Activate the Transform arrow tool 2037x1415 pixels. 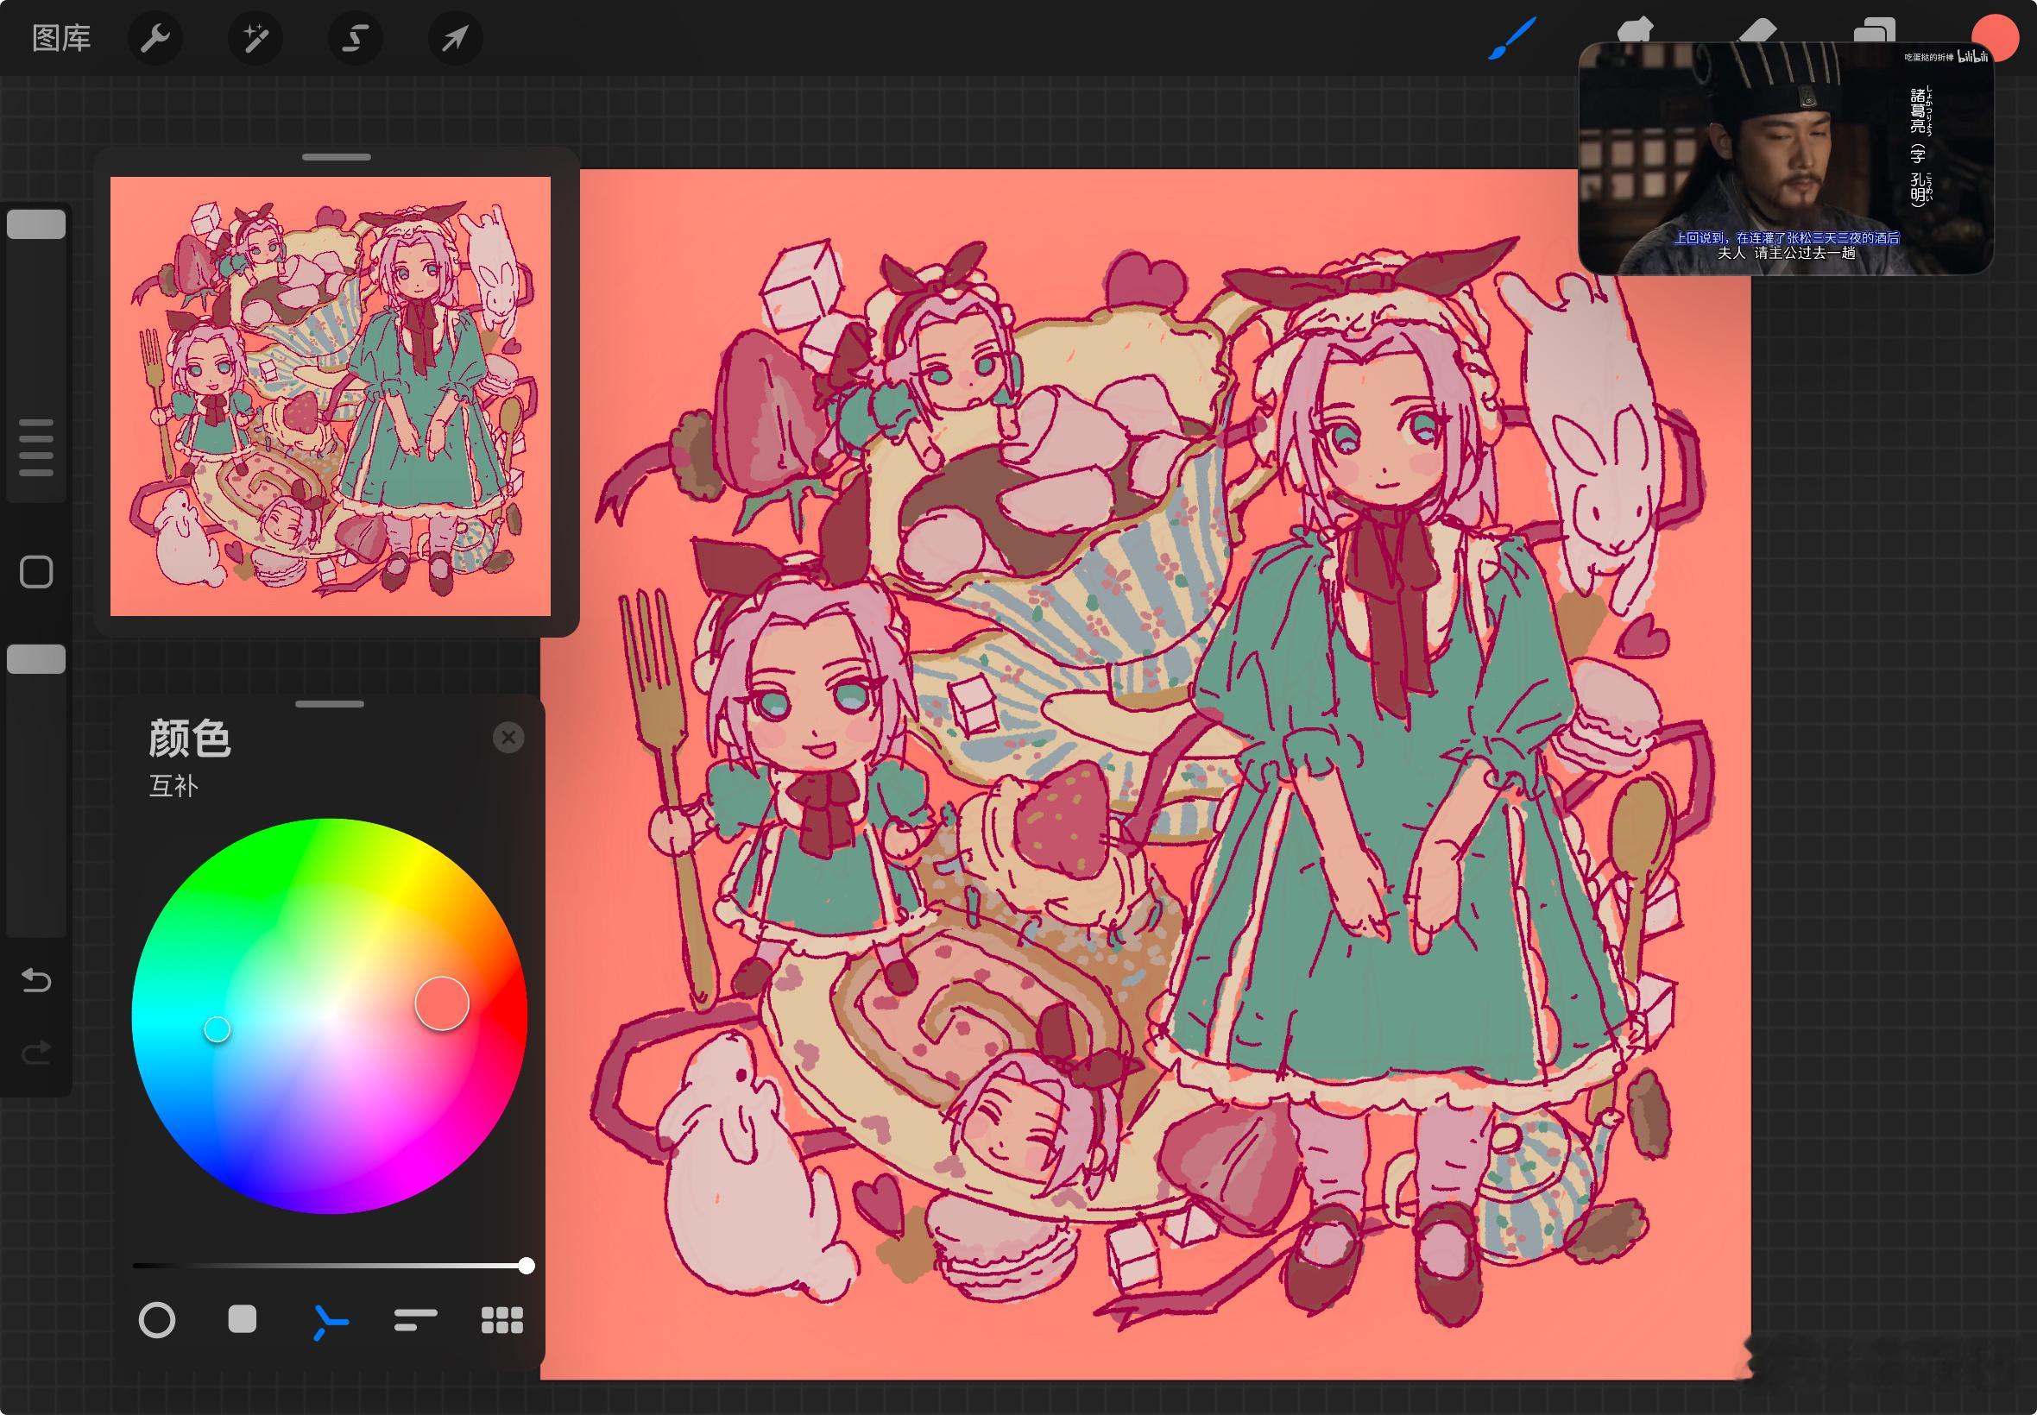click(455, 38)
